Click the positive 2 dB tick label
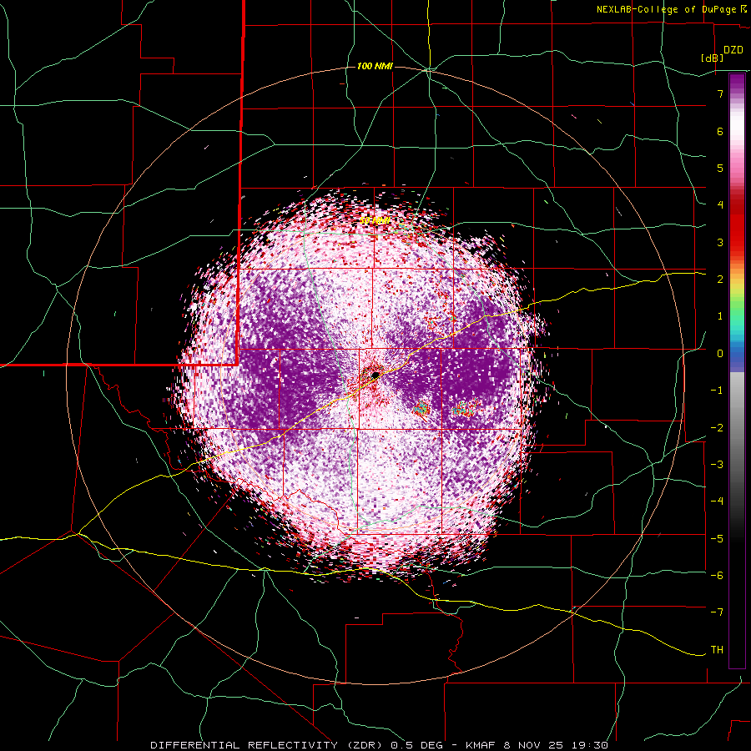This screenshot has width=751, height=751. pos(720,280)
